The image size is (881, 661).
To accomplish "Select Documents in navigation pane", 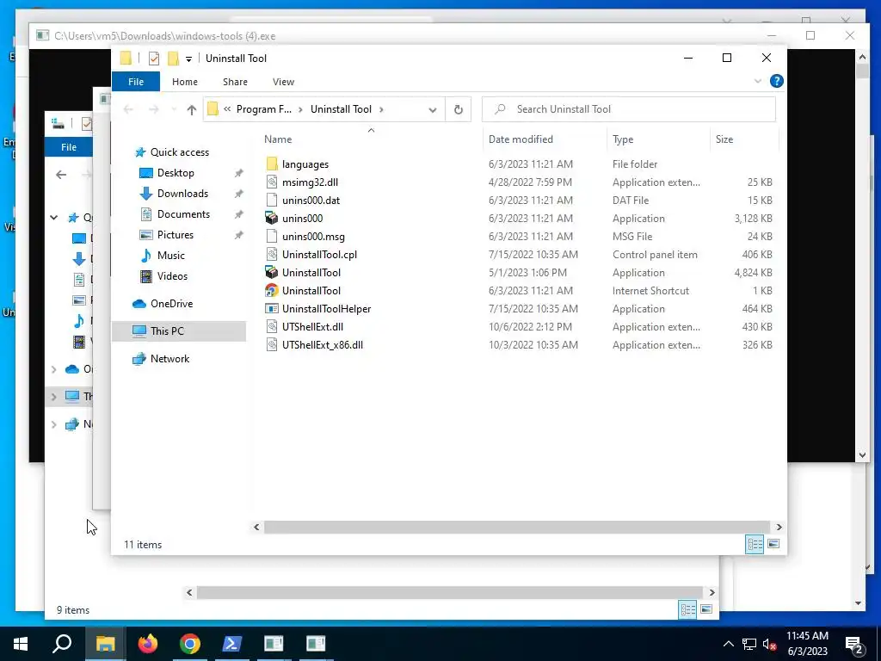I will [183, 214].
